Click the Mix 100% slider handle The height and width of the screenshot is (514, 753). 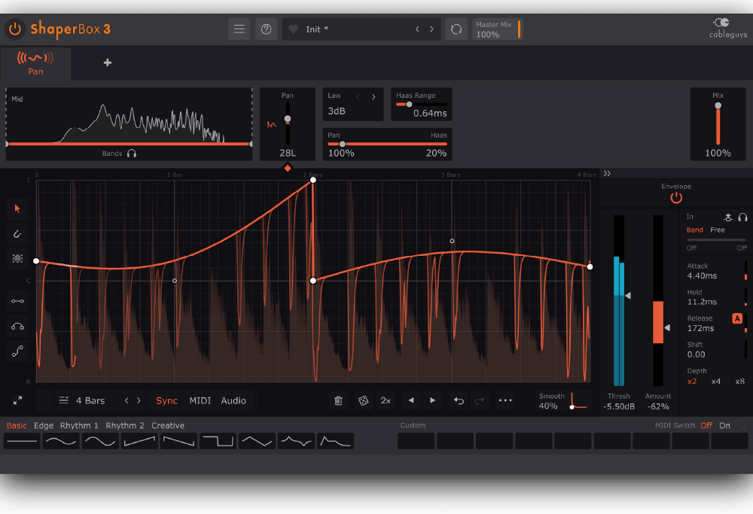[718, 105]
